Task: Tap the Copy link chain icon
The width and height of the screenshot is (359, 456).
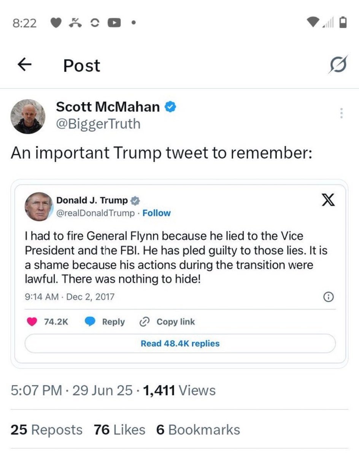Action: coord(144,322)
